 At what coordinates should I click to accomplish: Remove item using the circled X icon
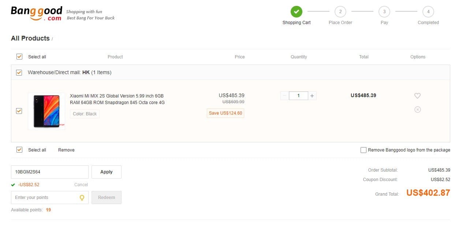click(417, 110)
